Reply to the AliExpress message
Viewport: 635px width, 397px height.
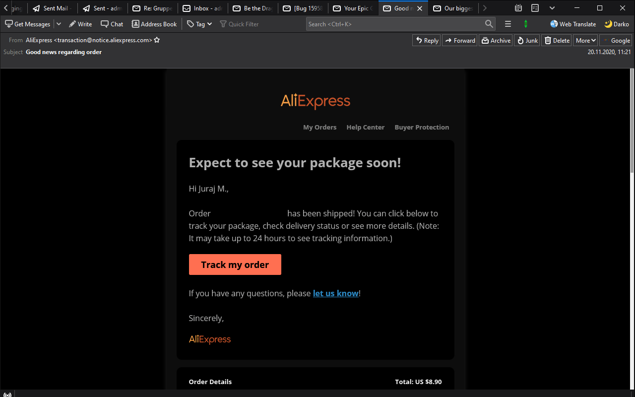pos(427,41)
